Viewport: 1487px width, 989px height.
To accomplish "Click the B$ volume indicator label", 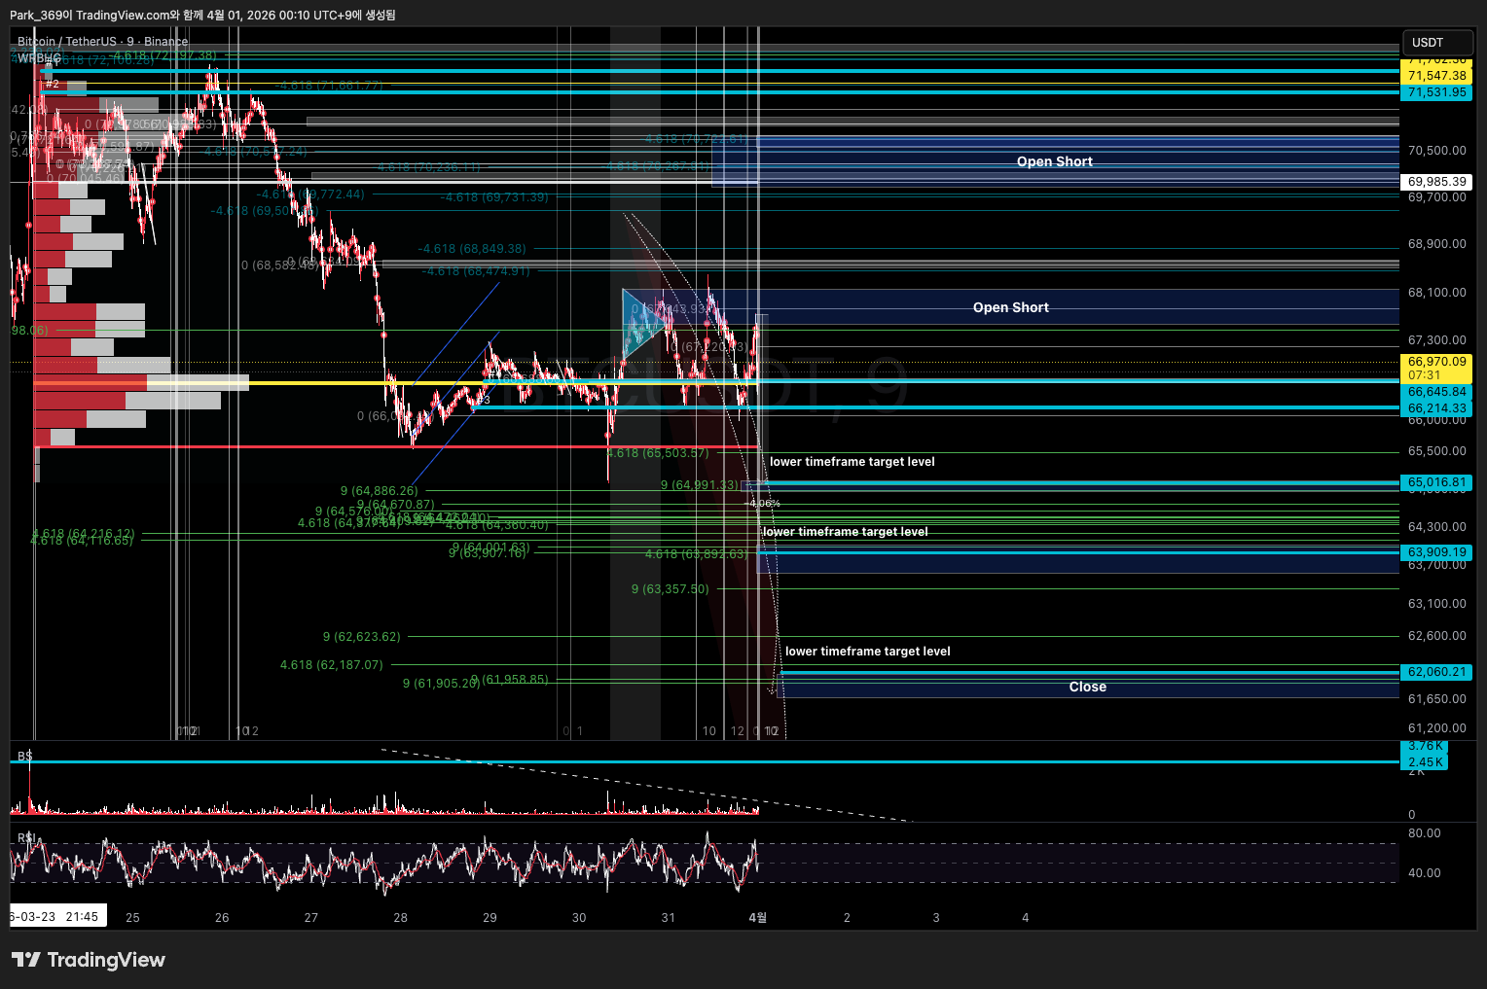I will (25, 756).
